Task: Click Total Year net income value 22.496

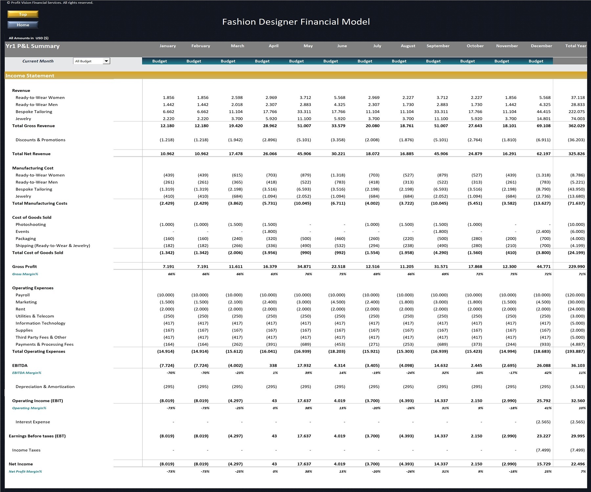Action: [578, 464]
